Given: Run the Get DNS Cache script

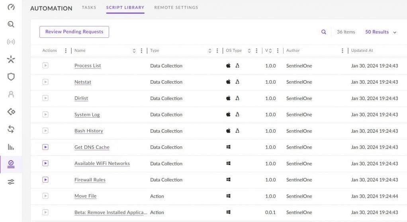Looking at the screenshot, I should (45, 147).
